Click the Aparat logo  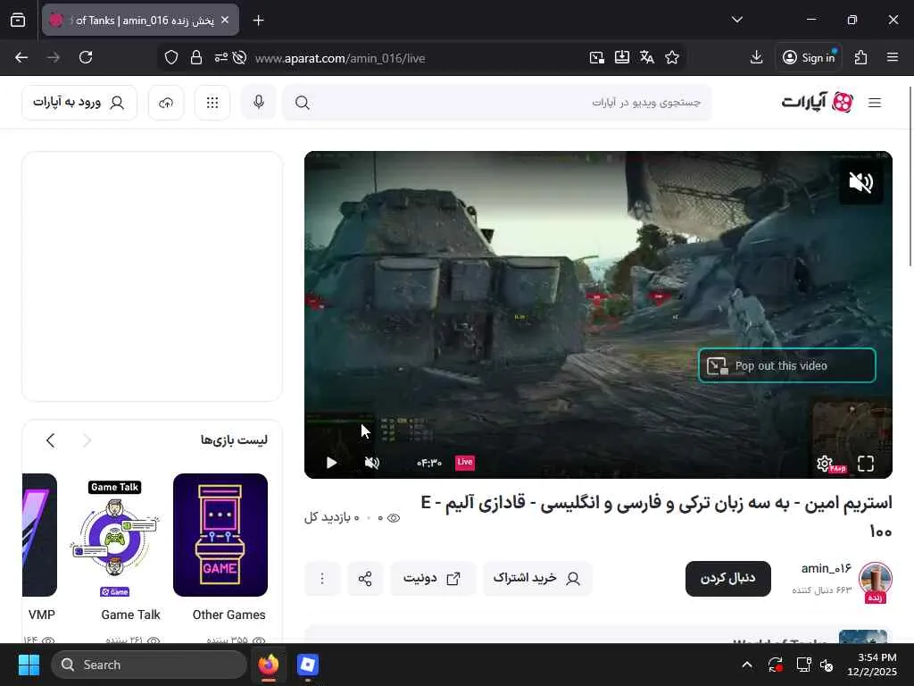click(x=818, y=102)
